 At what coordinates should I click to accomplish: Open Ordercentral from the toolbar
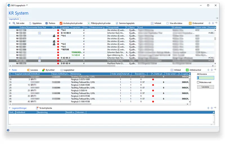pos(196,23)
